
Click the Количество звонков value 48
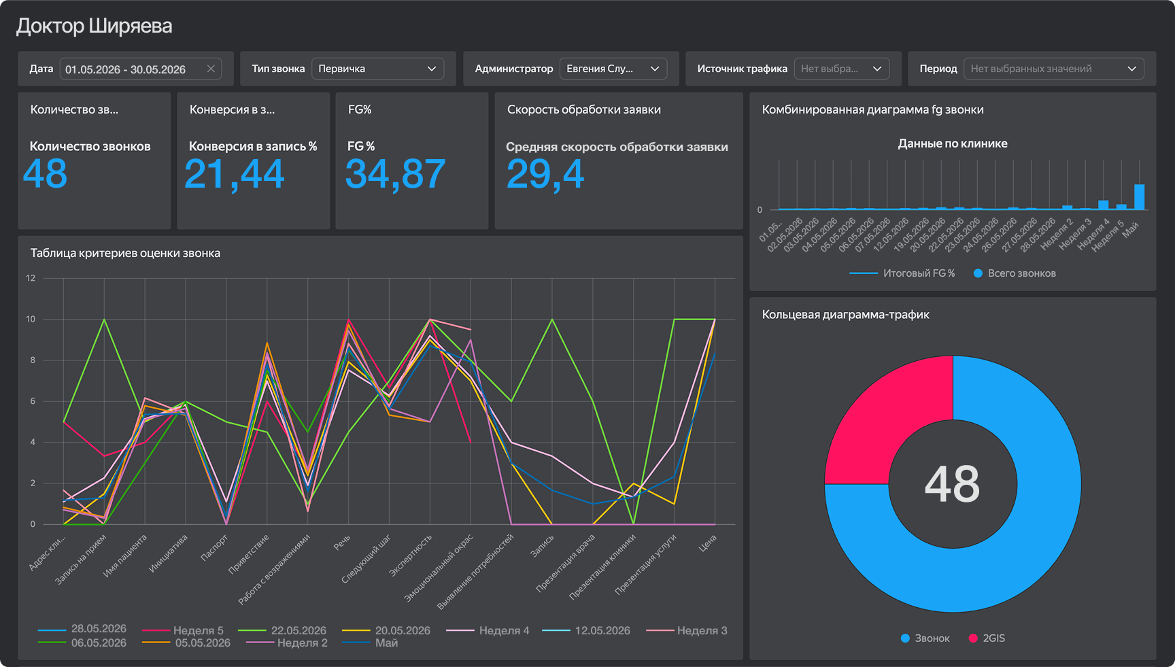45,174
